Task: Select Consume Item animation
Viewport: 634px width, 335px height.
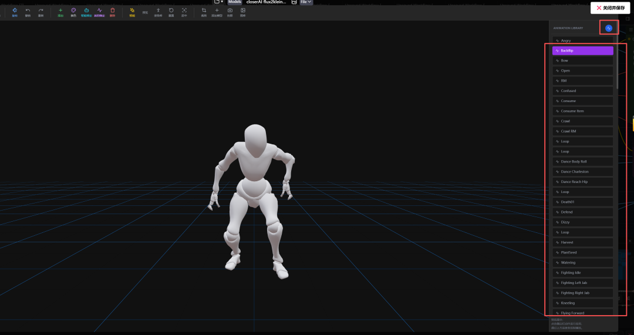Action: (x=583, y=111)
